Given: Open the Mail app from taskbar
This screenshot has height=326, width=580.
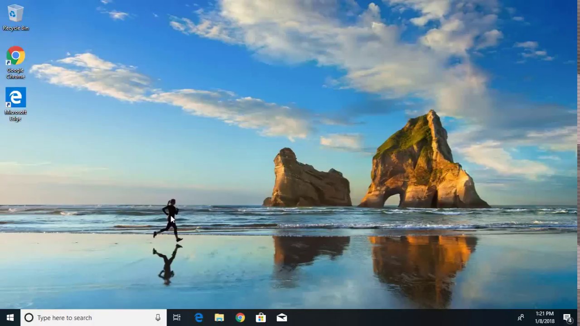Looking at the screenshot, I should coord(282,318).
